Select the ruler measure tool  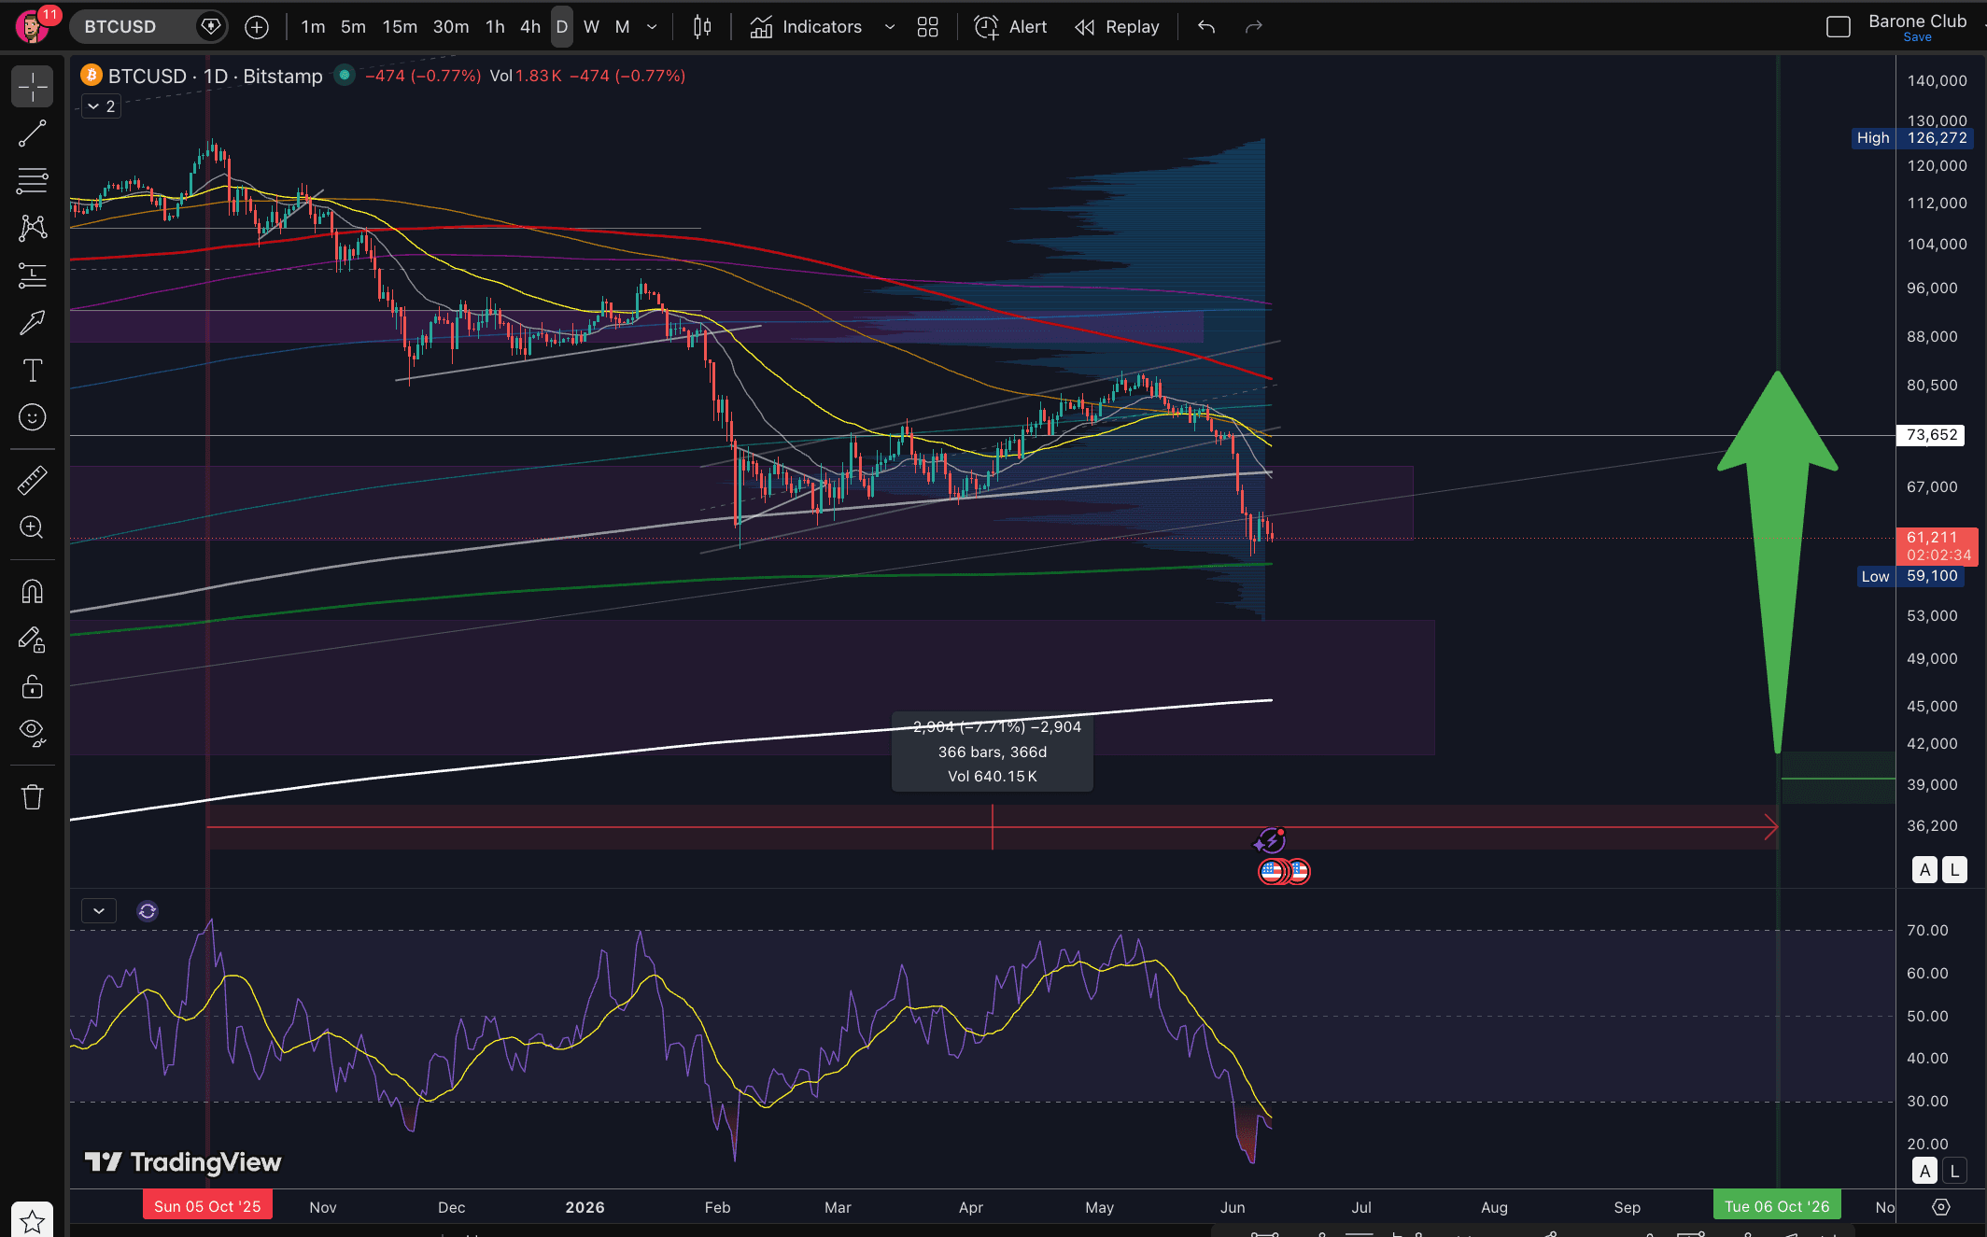tap(33, 481)
